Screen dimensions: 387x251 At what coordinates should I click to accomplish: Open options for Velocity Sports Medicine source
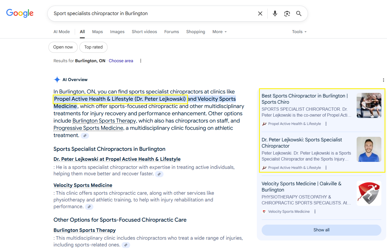[x=315, y=212]
